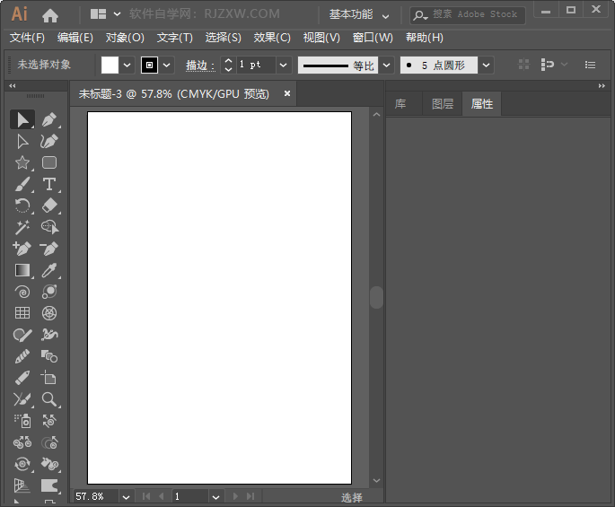Open the fill color dropdown arrow

pos(127,65)
